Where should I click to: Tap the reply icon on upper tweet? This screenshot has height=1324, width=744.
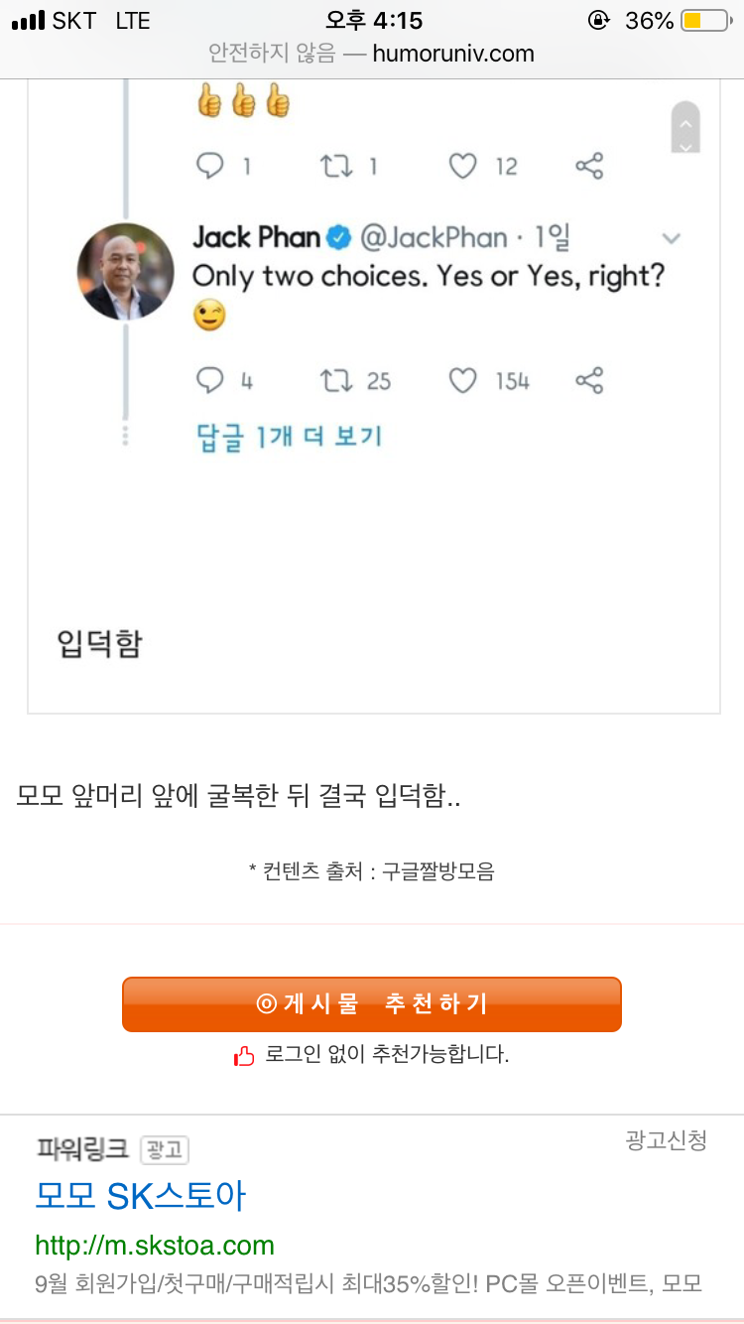click(x=210, y=166)
